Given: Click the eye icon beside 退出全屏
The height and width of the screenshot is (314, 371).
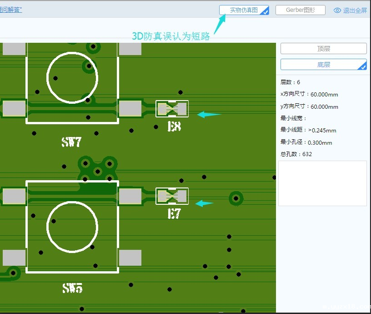Looking at the screenshot, I should [x=337, y=10].
